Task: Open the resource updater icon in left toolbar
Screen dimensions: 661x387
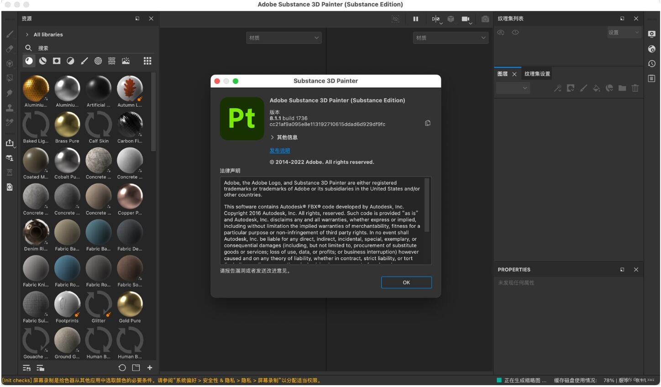Action: click(x=10, y=187)
